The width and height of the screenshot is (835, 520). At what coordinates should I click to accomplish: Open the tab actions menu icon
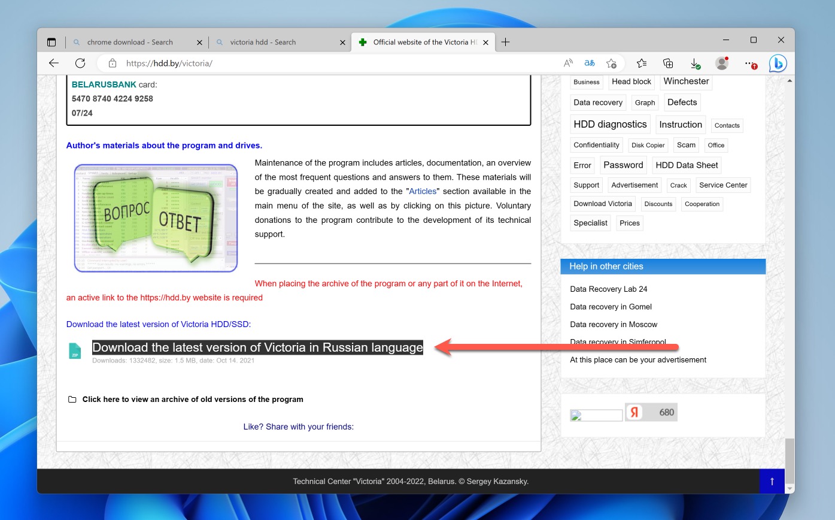(51, 42)
